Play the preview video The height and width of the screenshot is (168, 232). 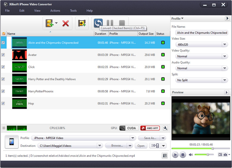point(175,155)
